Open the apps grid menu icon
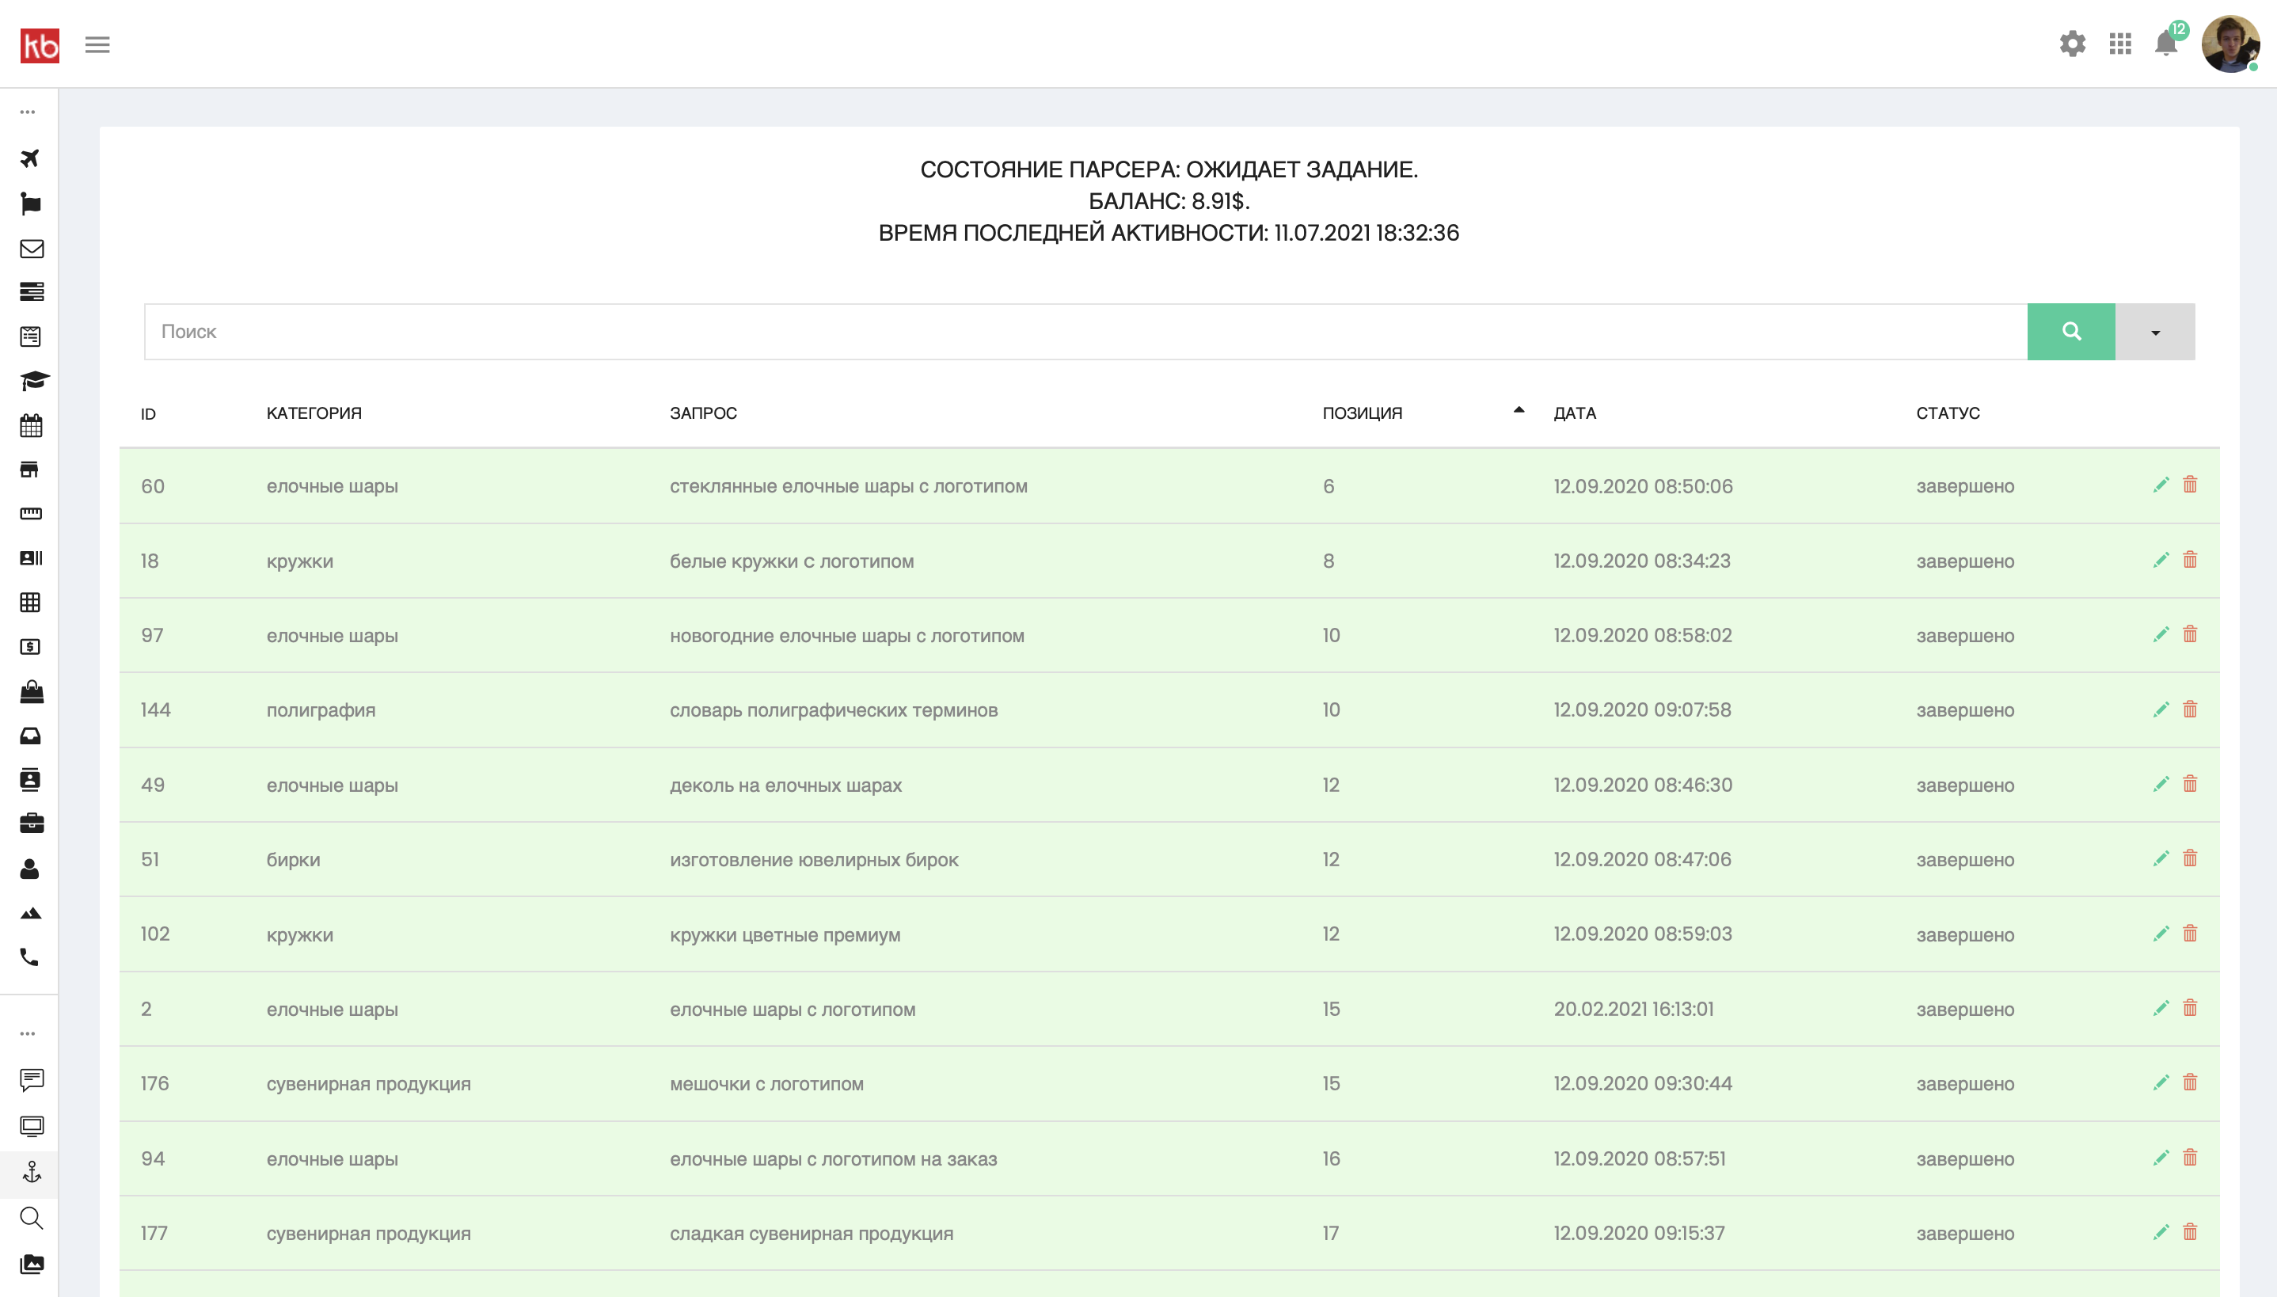2277x1297 pixels. [x=2120, y=44]
